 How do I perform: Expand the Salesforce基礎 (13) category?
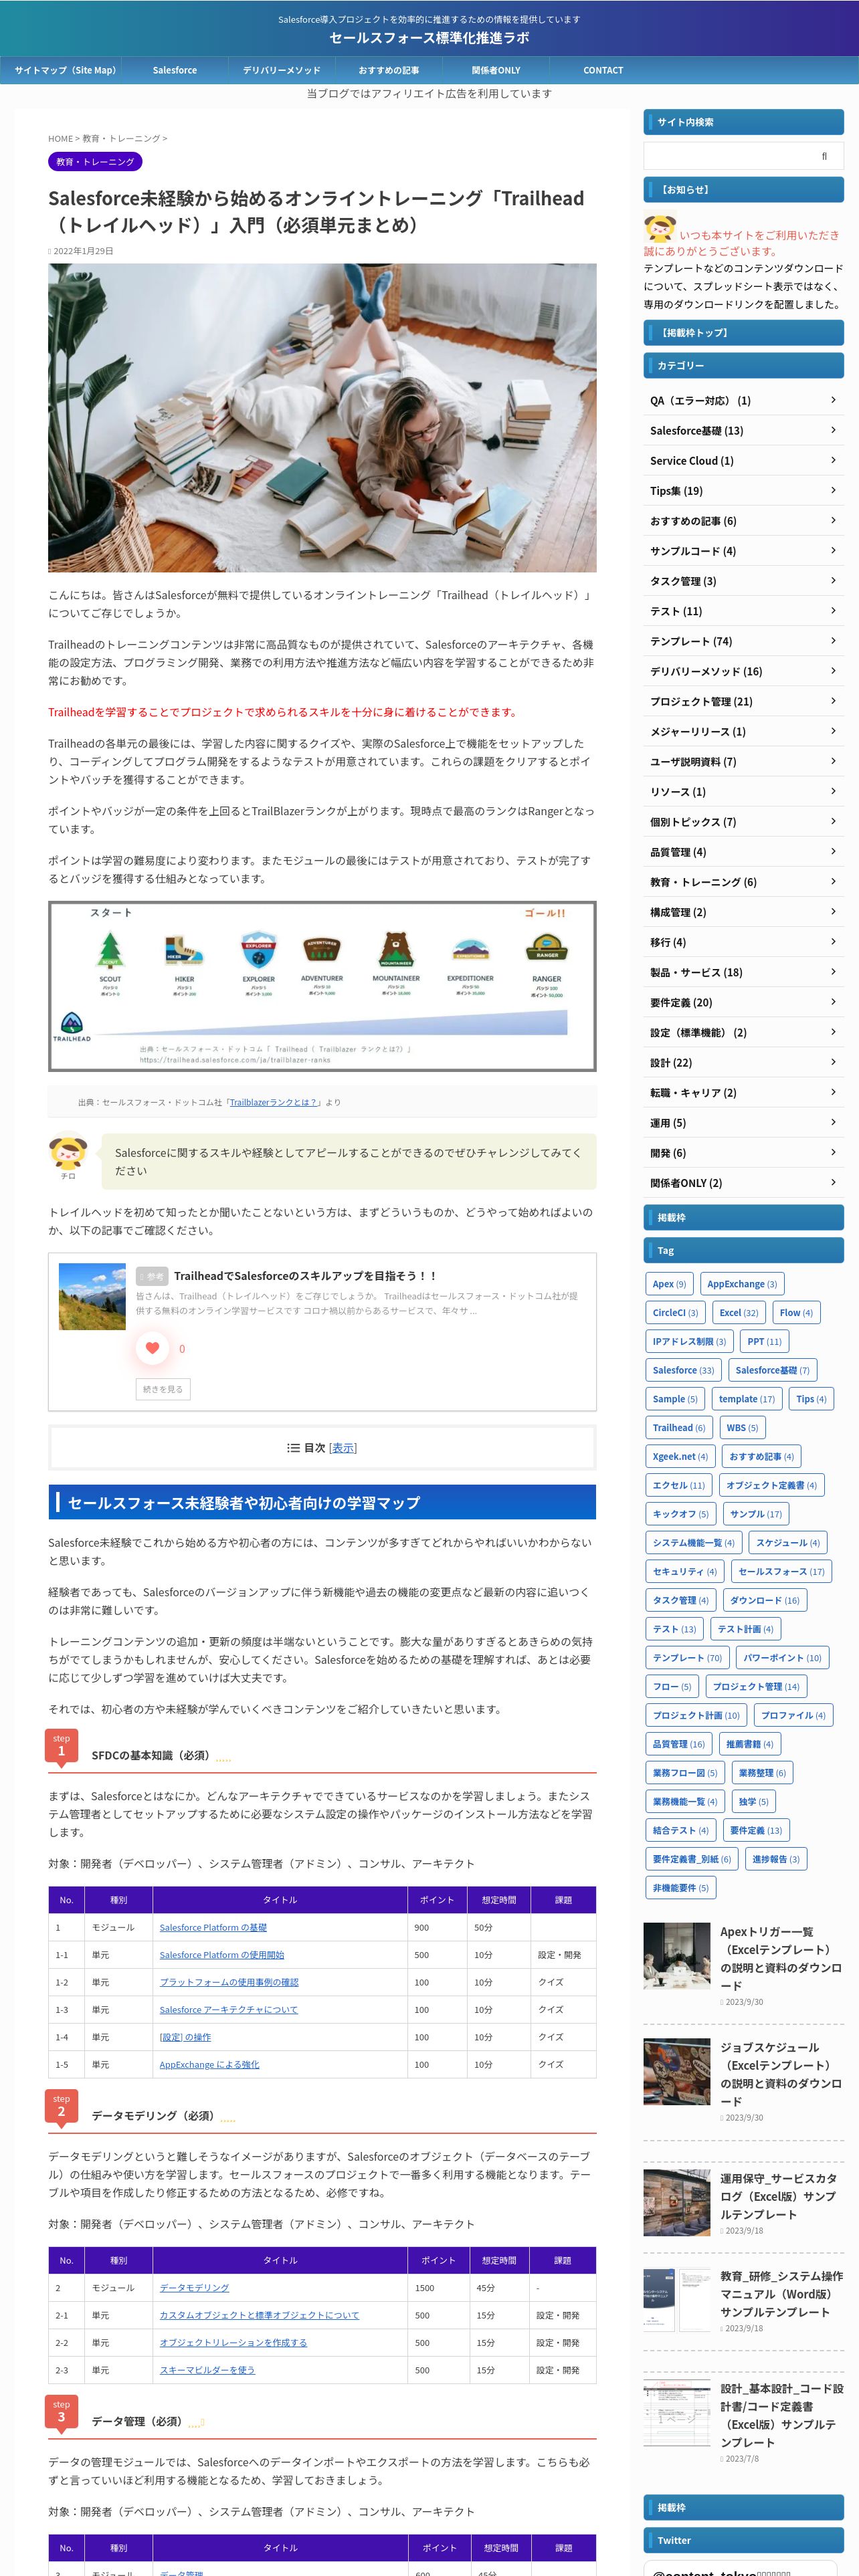click(x=744, y=430)
